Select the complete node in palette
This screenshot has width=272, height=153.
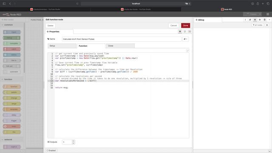click(x=12, y=43)
